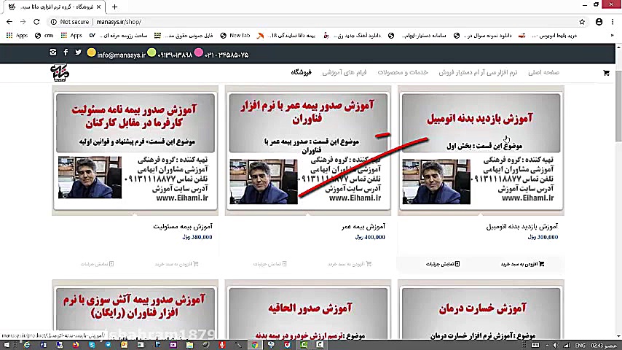
Task: Open the فیلم های آموزشی menu item
Action: 345,72
